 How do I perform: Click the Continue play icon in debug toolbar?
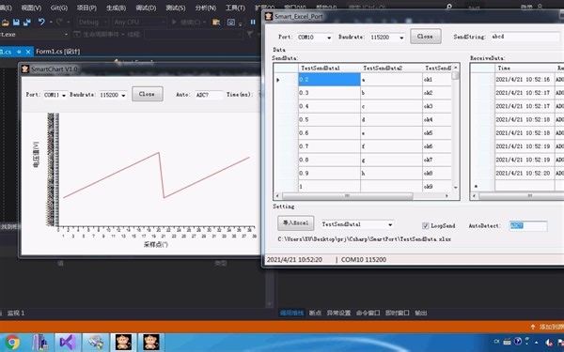(x=174, y=22)
